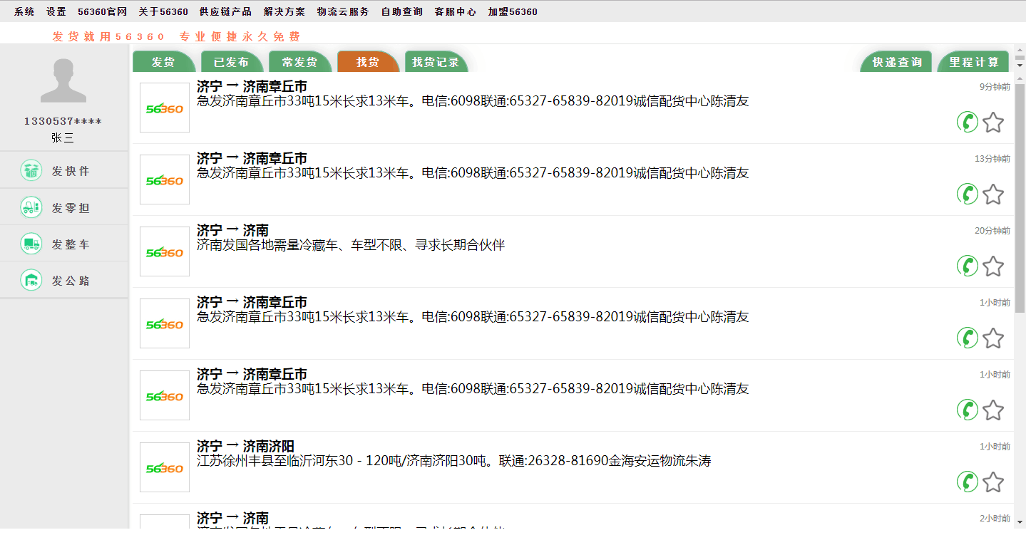Click the user avatar picture

(63, 81)
